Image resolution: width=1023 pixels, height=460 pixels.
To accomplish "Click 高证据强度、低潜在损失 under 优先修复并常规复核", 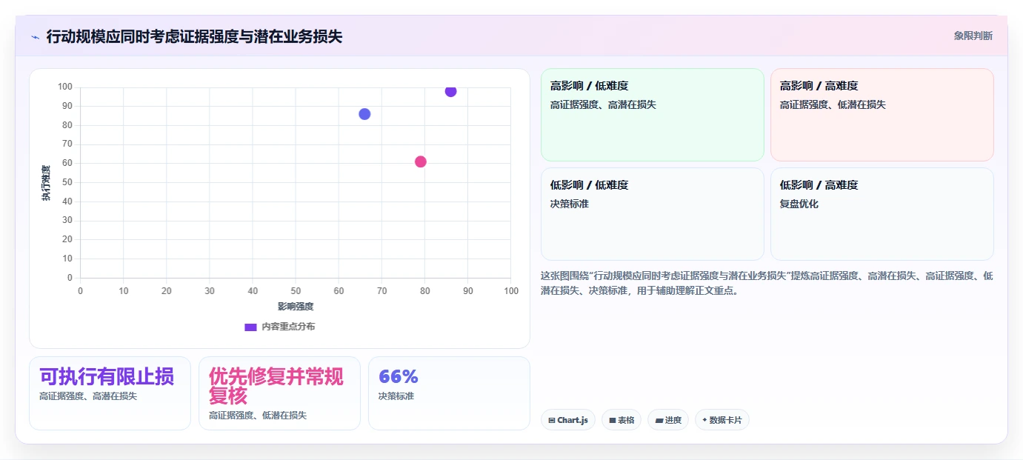I will 258,416.
